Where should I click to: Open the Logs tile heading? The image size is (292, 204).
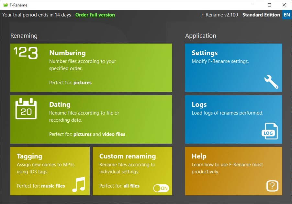199,105
